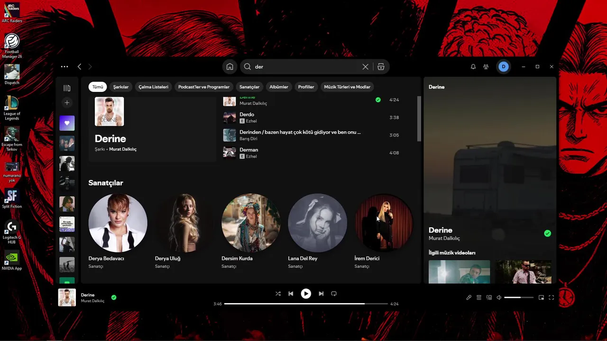
Task: Go to Spotify Home
Action: point(230,67)
